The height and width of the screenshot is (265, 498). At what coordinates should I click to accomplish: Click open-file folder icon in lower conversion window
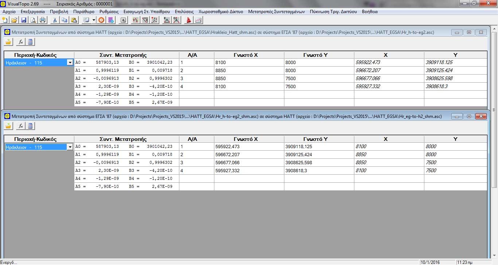tap(8, 126)
